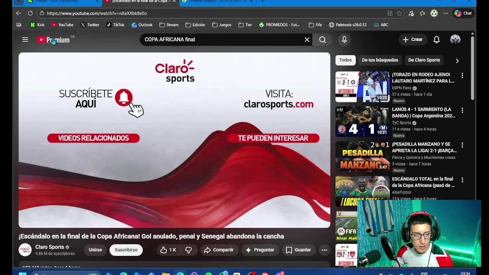Click the TE PUEDEN INTERESAR banner
489x275 pixels.
pyautogui.click(x=273, y=138)
